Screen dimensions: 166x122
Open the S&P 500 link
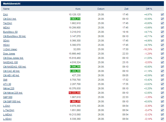[x=8, y=97]
